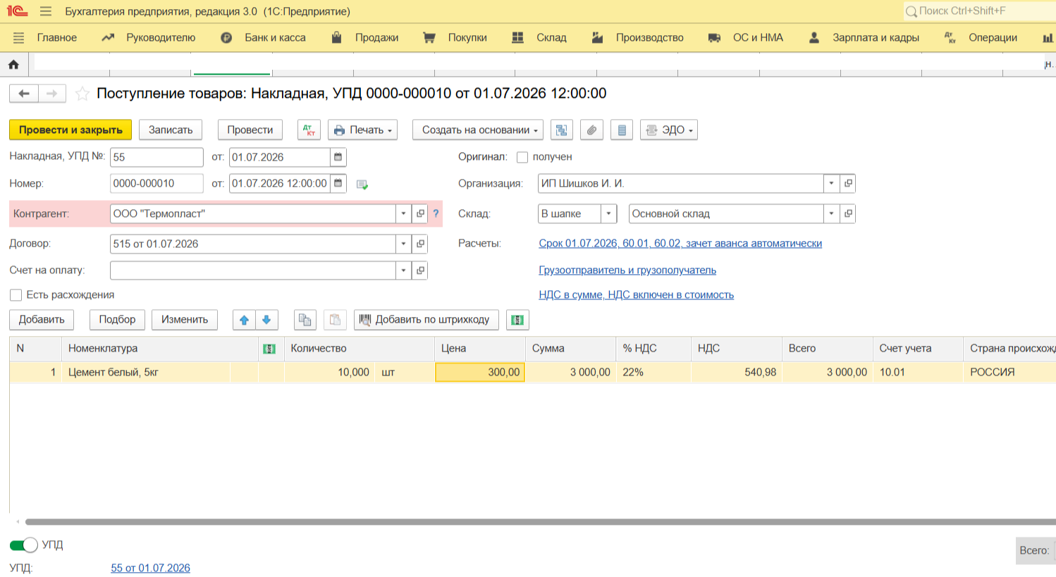Click the Добавить по штрихкоду button
Viewport: 1056px width, 577px height.
[426, 320]
